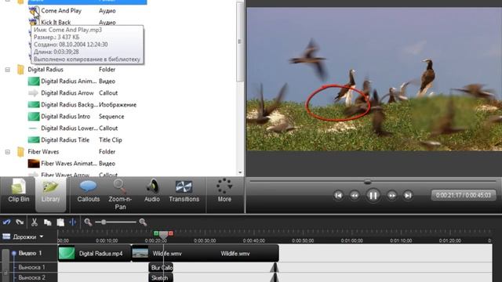Click the timeline zoom out magnifier
Screen dimensions: 502x282
click(x=88, y=222)
